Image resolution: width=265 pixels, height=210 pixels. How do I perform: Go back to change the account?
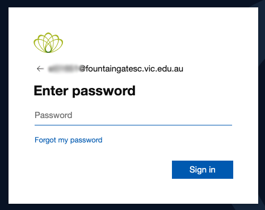pos(40,69)
